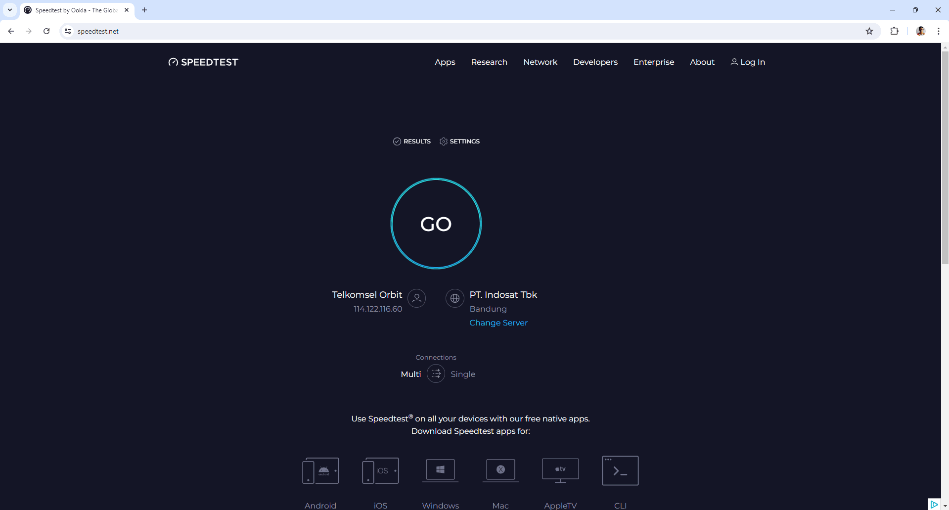Toggle the Multi/Single connections switch
Image resolution: width=949 pixels, height=510 pixels.
tap(436, 374)
